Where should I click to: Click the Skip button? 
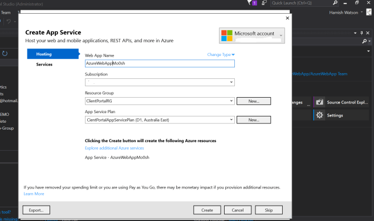pos(269,210)
